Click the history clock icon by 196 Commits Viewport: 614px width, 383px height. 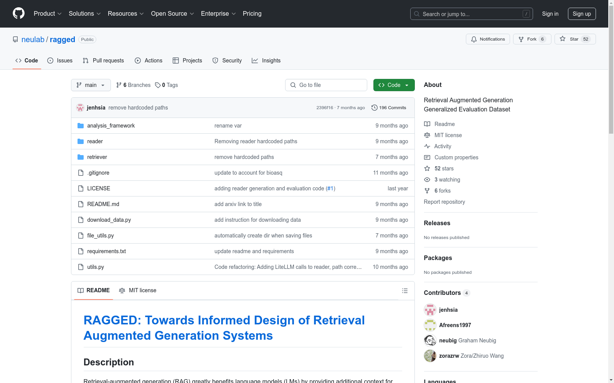coord(375,108)
